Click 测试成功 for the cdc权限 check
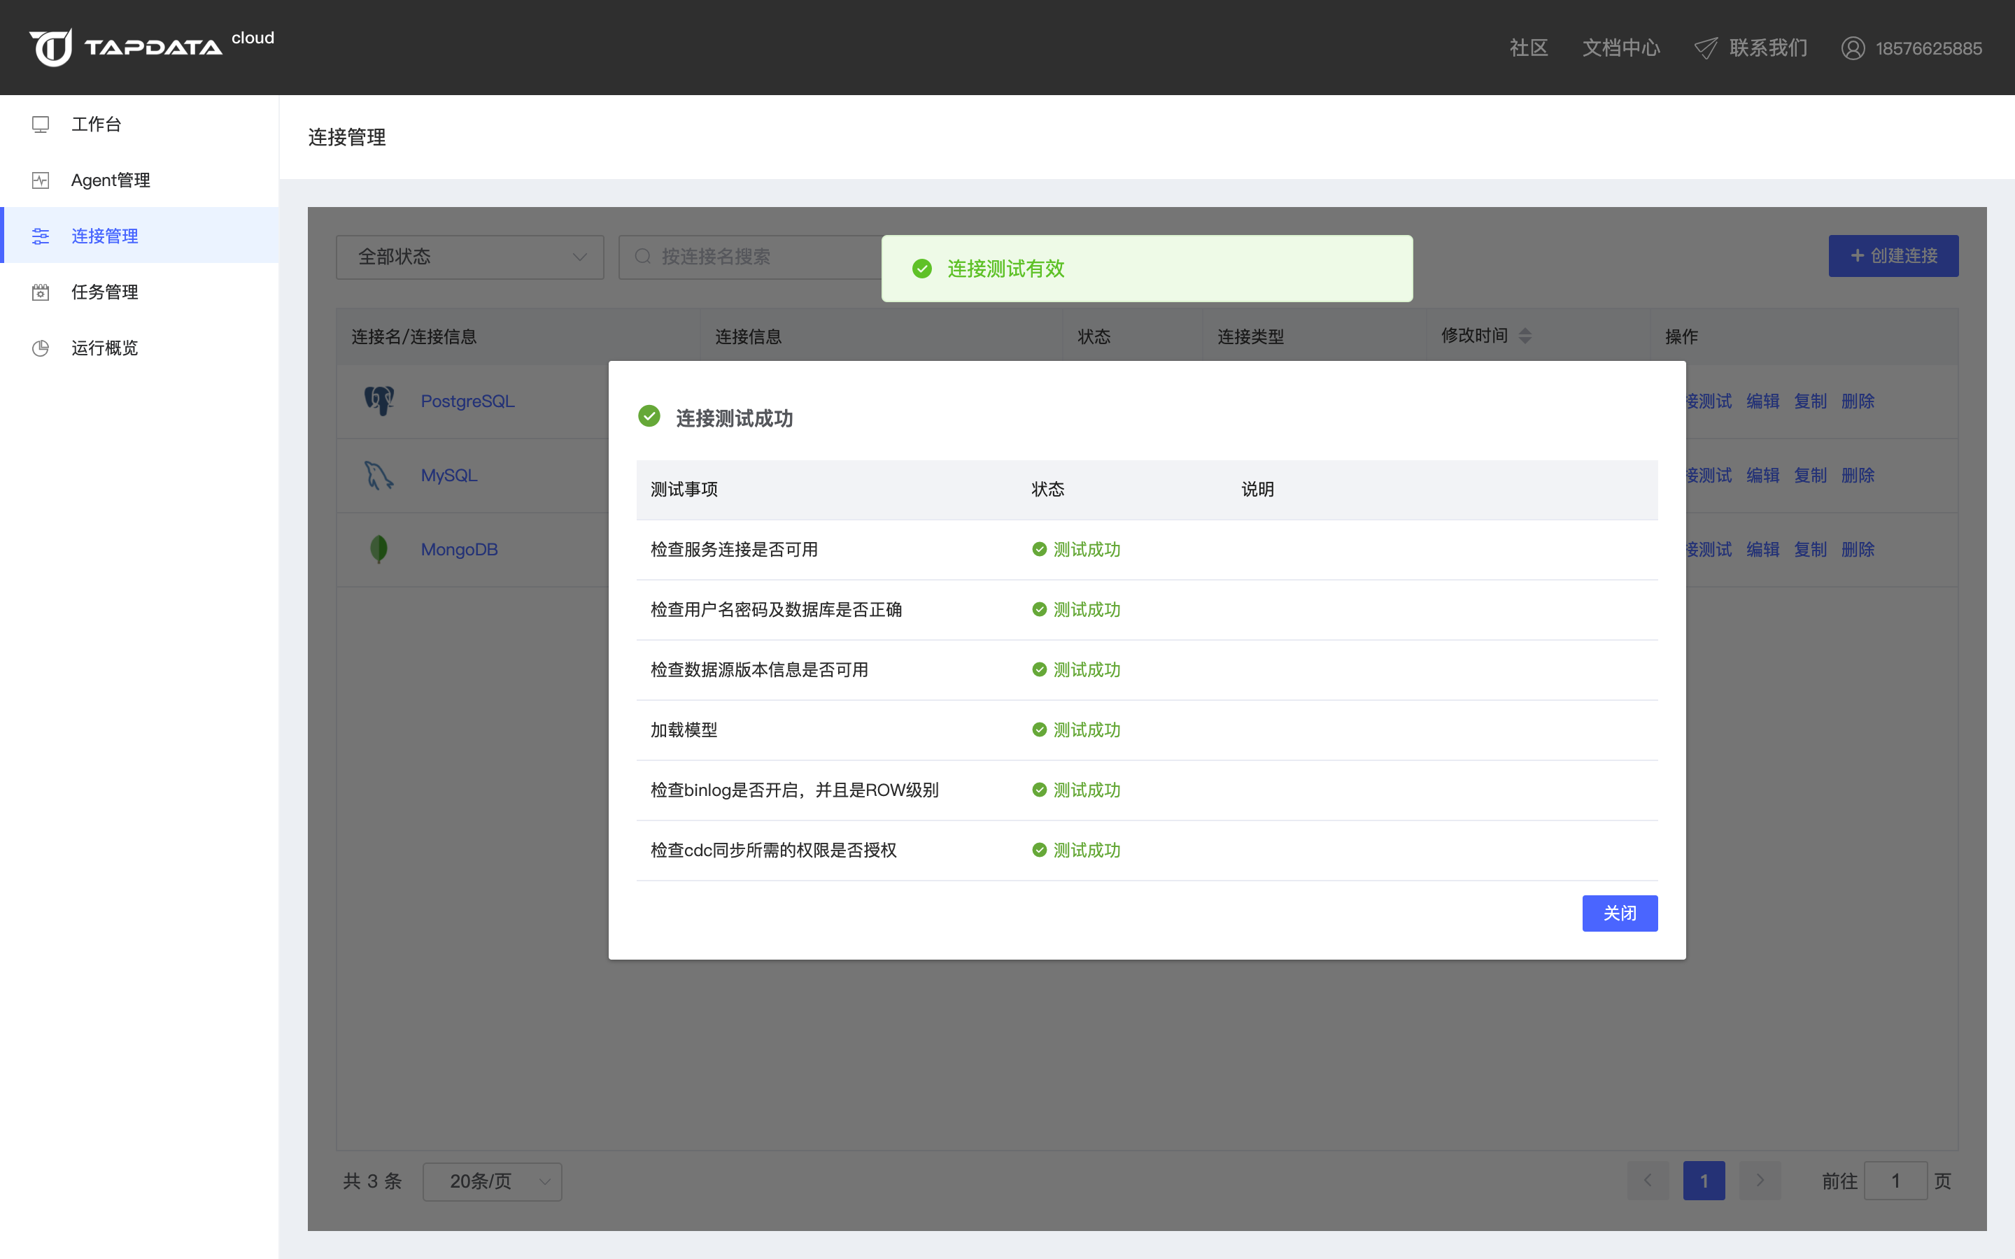 [x=1076, y=849]
